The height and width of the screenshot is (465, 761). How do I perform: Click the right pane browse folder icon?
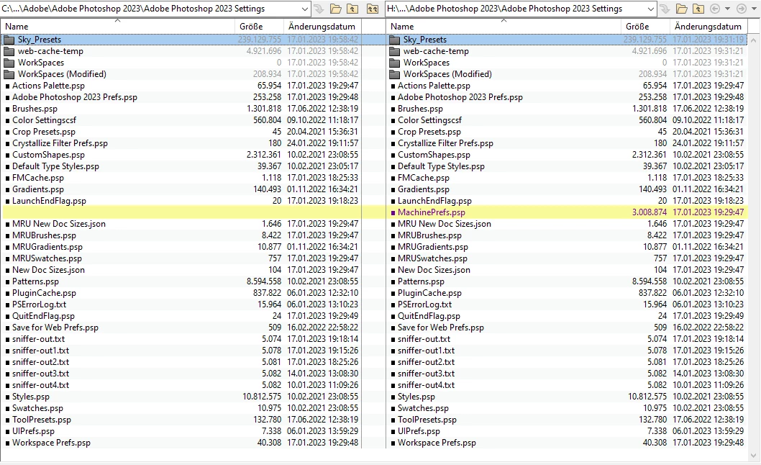point(681,9)
